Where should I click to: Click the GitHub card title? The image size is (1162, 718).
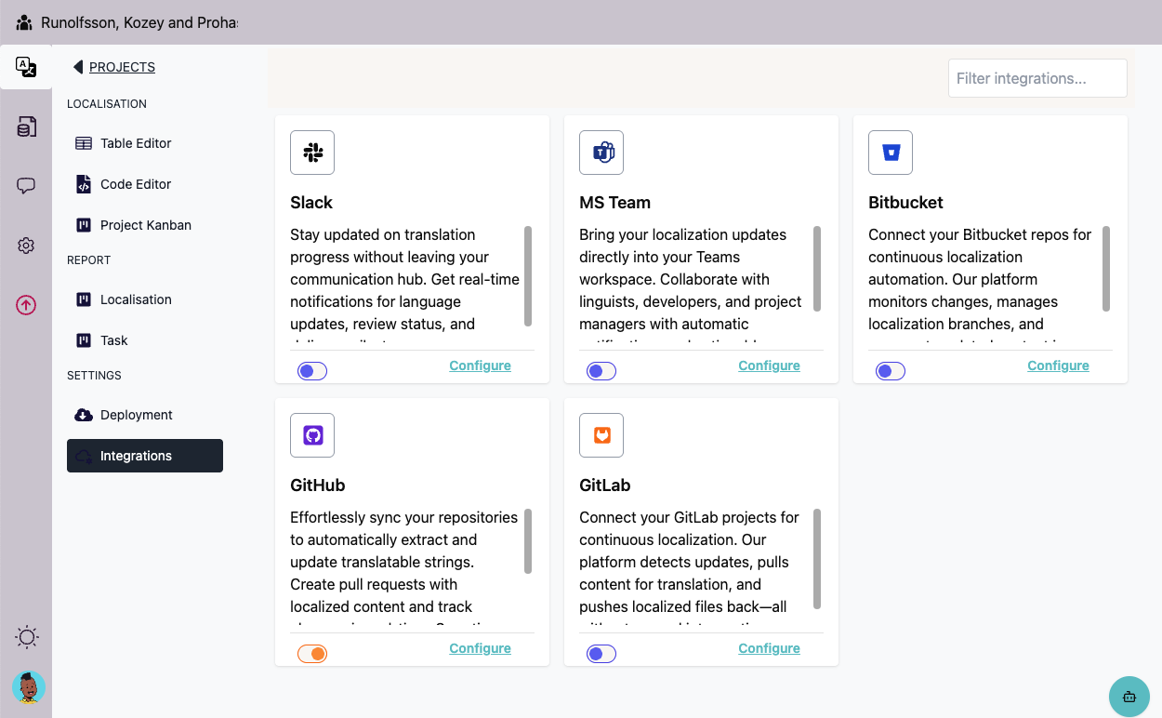(x=318, y=485)
